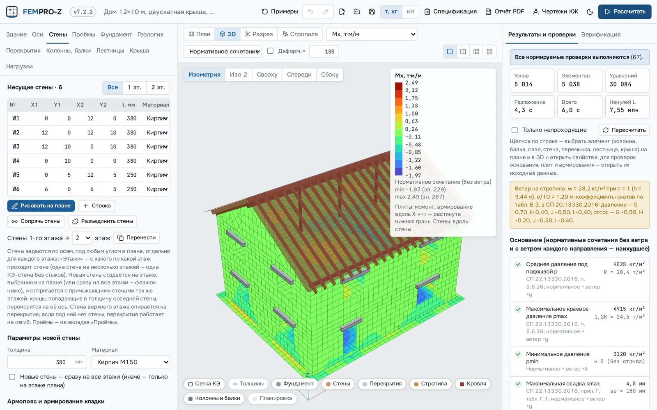Click the Перенести button
The width and height of the screenshot is (657, 410).
point(136,238)
